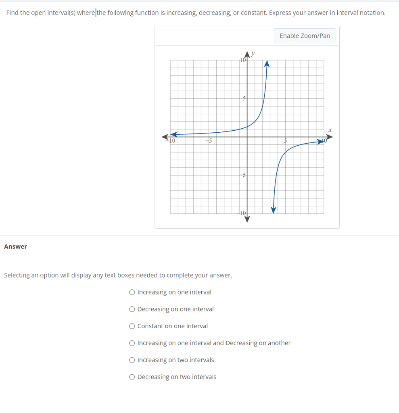The image size is (399, 413).
Task: Click the Enable Zoom/Pan button
Action: 305,35
